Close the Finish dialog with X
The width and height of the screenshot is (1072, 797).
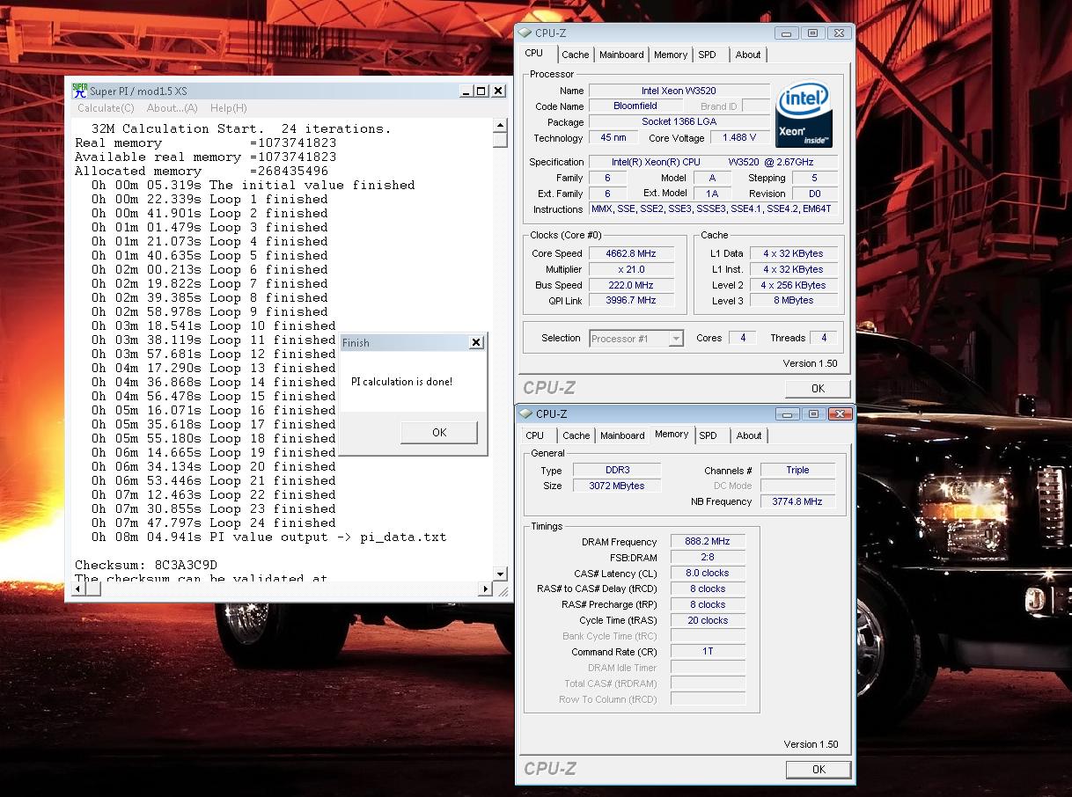coord(476,342)
